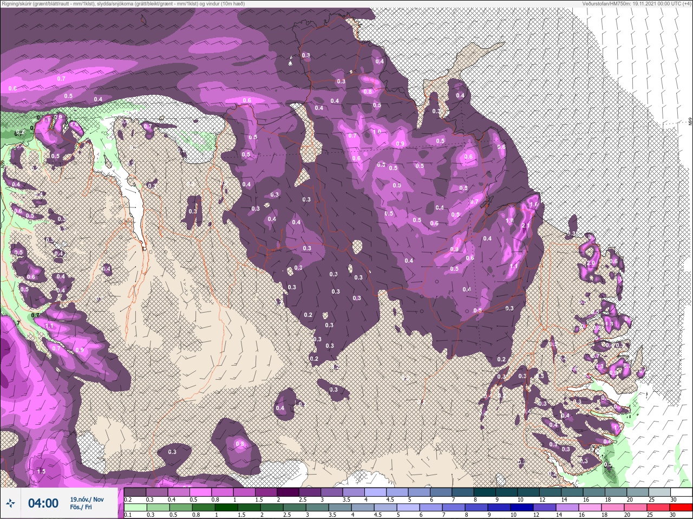
Task: Pick the upper legend swatch between 0.2 and 0.3
Action: tap(135, 492)
